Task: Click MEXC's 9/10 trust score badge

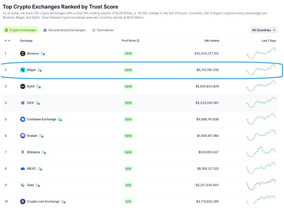Action: [x=128, y=169]
